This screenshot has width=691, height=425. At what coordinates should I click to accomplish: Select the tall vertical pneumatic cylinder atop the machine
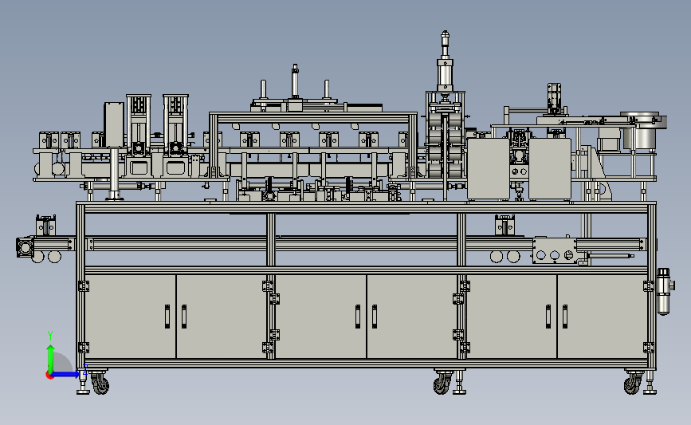pos(445,61)
